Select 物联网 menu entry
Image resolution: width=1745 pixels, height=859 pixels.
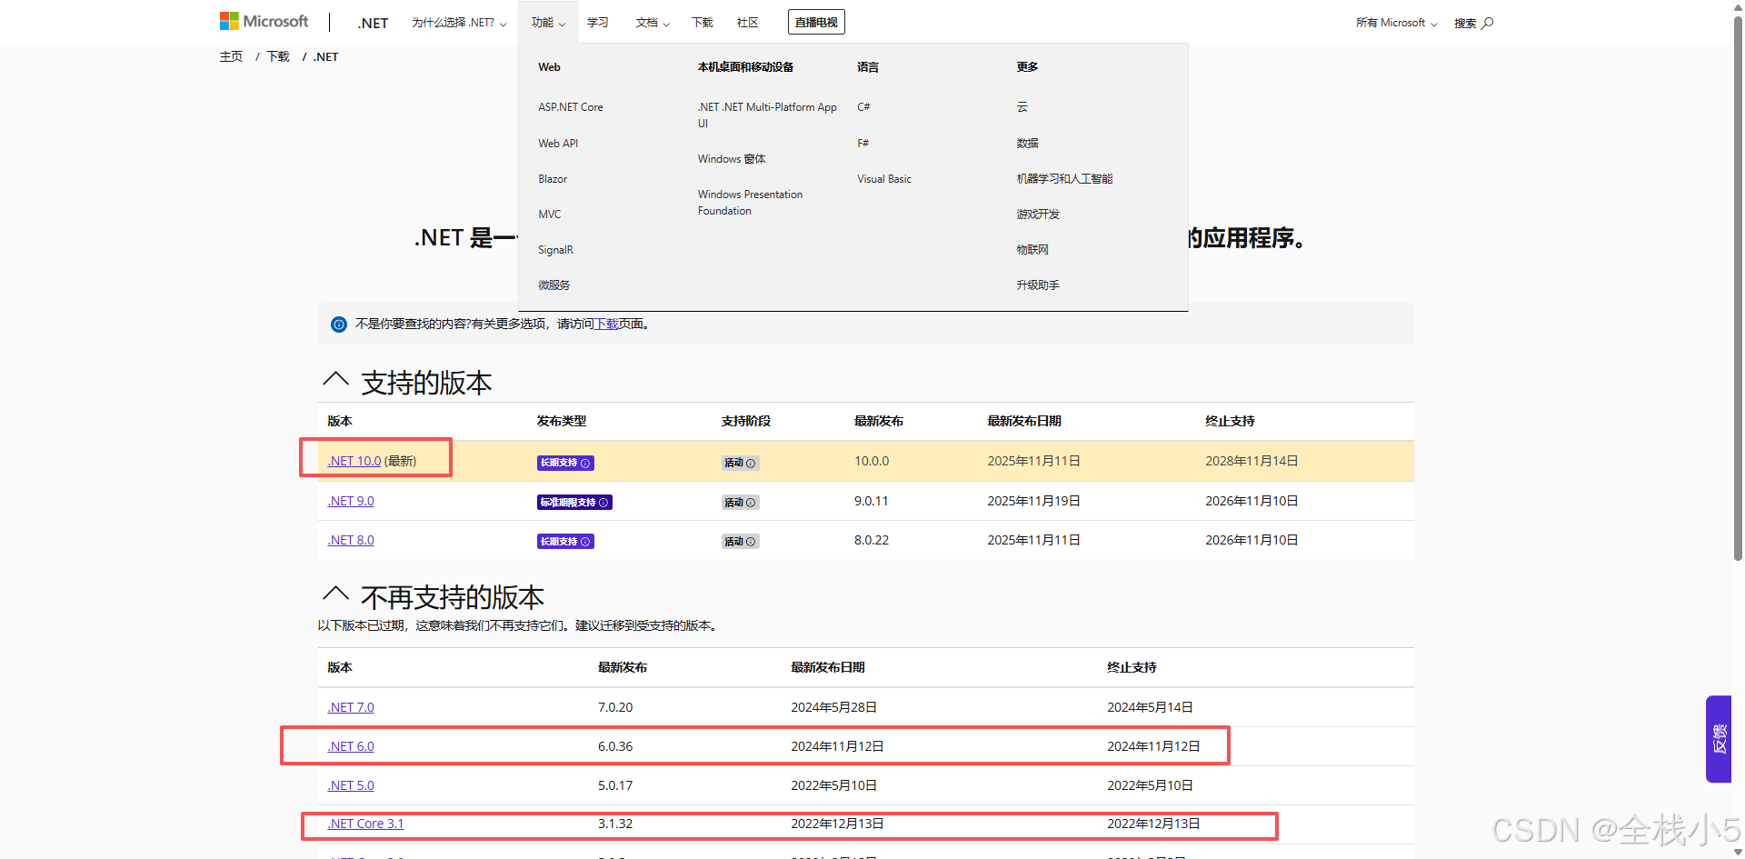(x=1032, y=250)
